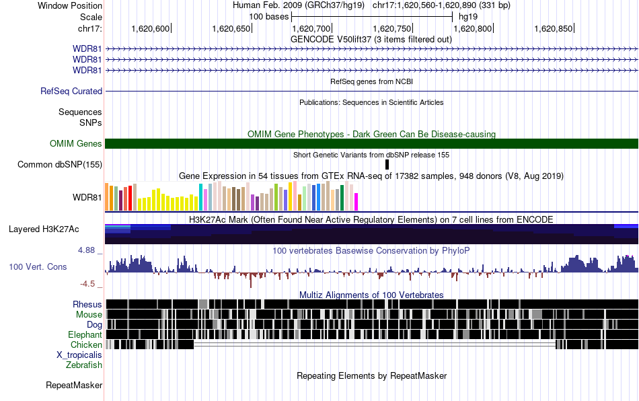Click the hg19 assembly label beside the scale bar

click(468, 17)
